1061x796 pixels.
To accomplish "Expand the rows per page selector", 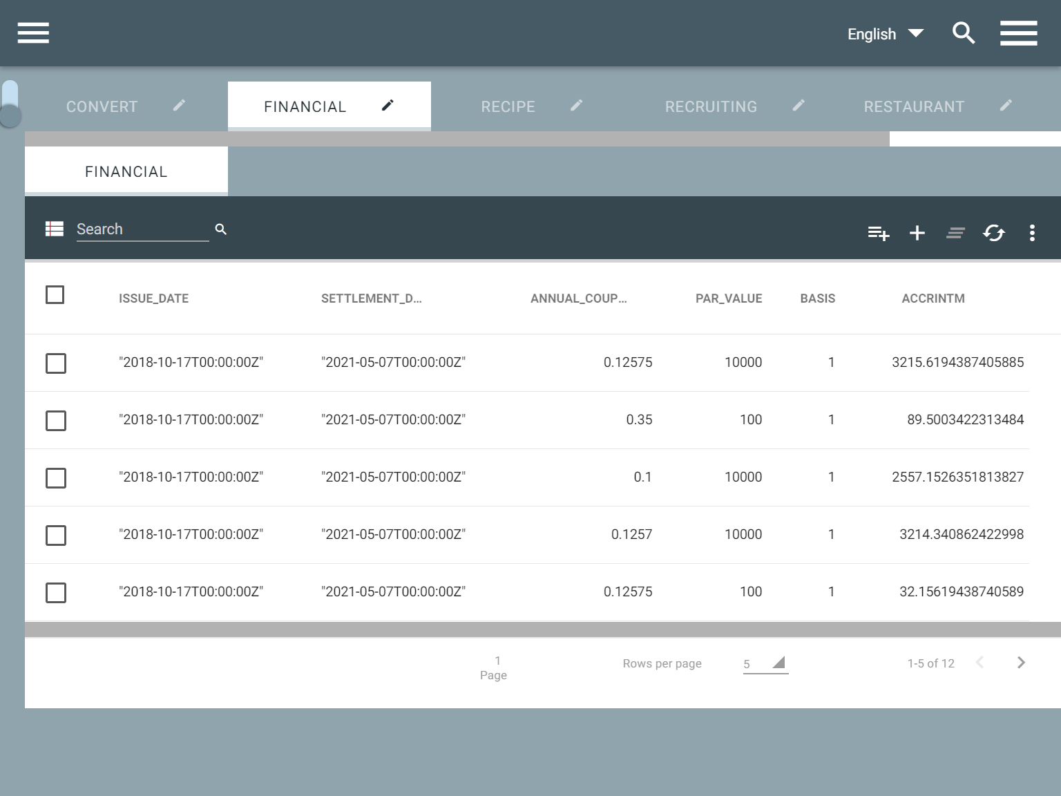I will (x=765, y=663).
